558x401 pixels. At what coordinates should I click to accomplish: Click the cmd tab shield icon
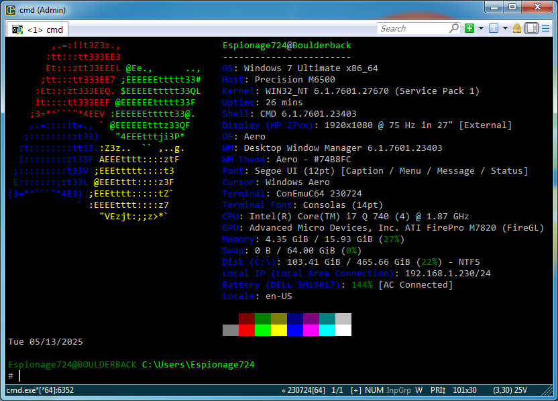pyautogui.click(x=17, y=30)
